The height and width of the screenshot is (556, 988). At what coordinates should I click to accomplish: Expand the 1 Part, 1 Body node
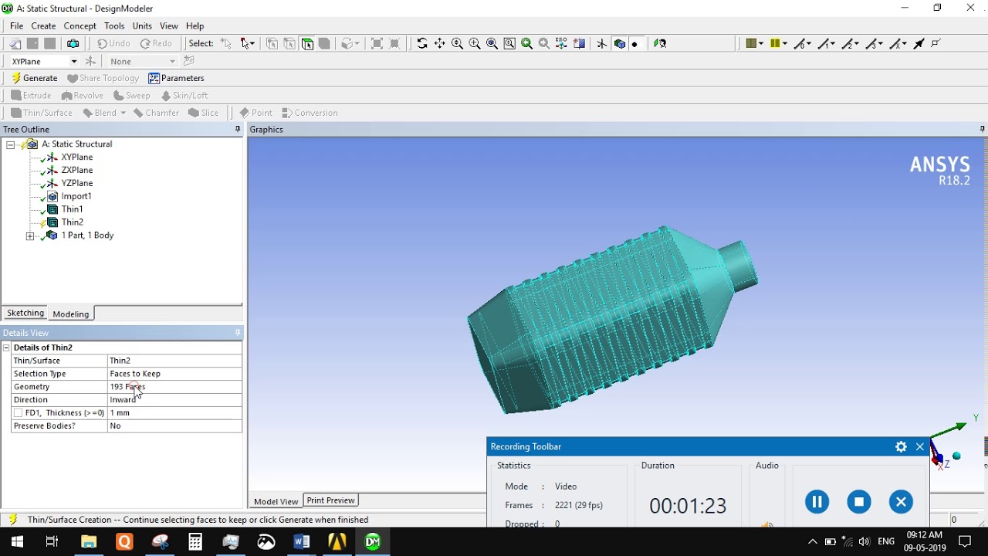tap(30, 236)
